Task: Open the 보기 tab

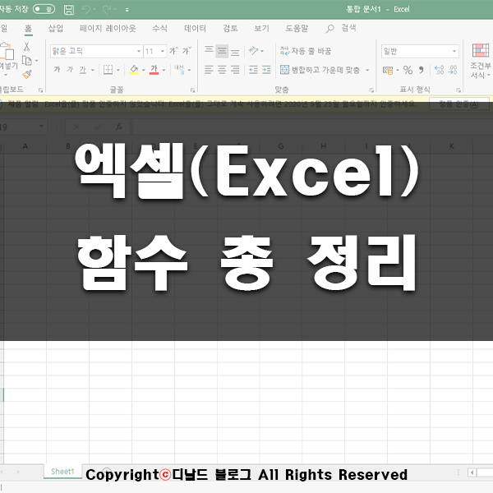Action: [261, 28]
